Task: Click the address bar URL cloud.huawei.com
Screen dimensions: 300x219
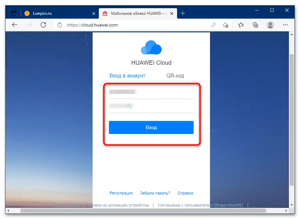Action: [92, 25]
